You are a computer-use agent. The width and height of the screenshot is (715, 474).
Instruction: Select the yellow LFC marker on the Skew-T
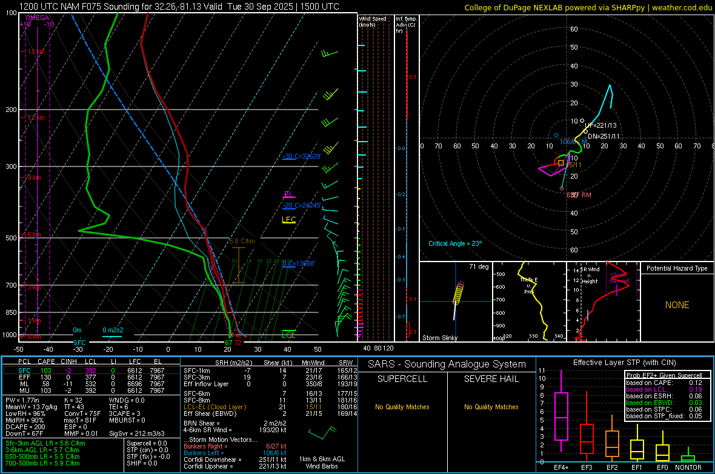(x=288, y=220)
